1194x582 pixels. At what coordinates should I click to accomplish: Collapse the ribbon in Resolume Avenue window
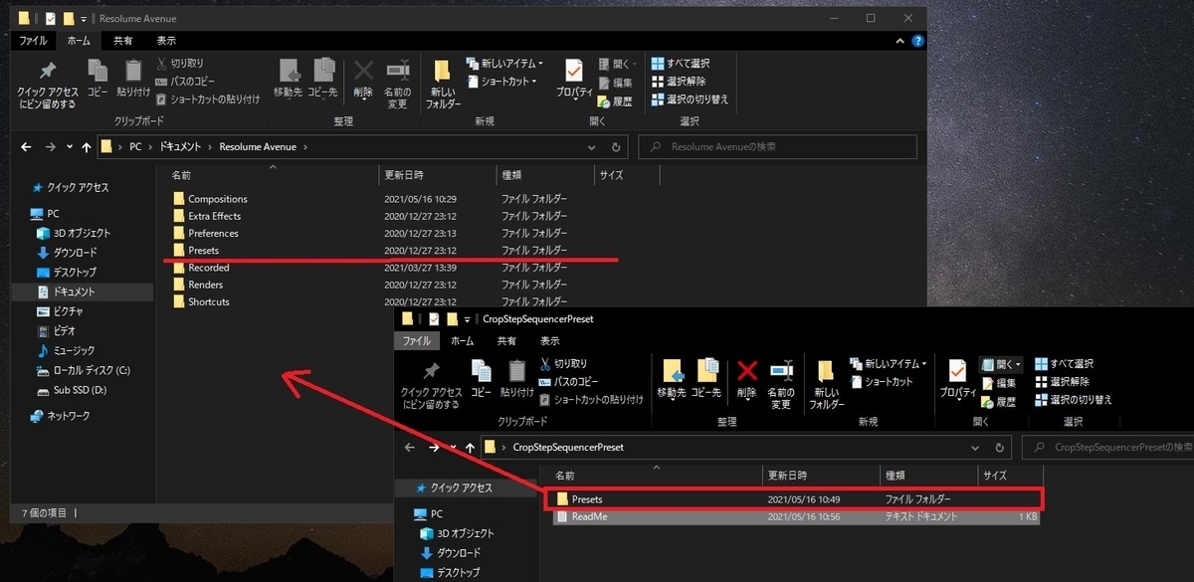(900, 41)
